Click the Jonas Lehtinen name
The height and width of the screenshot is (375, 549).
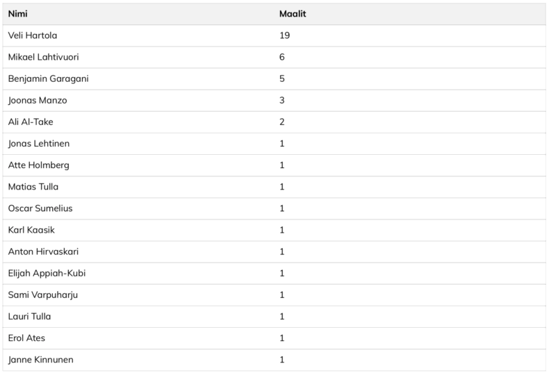click(x=39, y=143)
